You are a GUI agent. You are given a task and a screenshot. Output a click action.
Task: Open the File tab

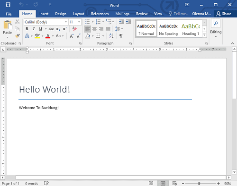point(9,14)
